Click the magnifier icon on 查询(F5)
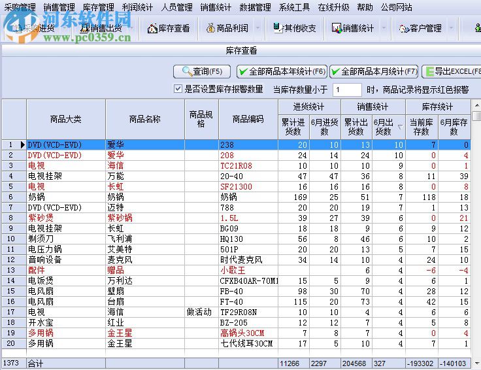Screen dimensions: 481x370 pos(187,71)
